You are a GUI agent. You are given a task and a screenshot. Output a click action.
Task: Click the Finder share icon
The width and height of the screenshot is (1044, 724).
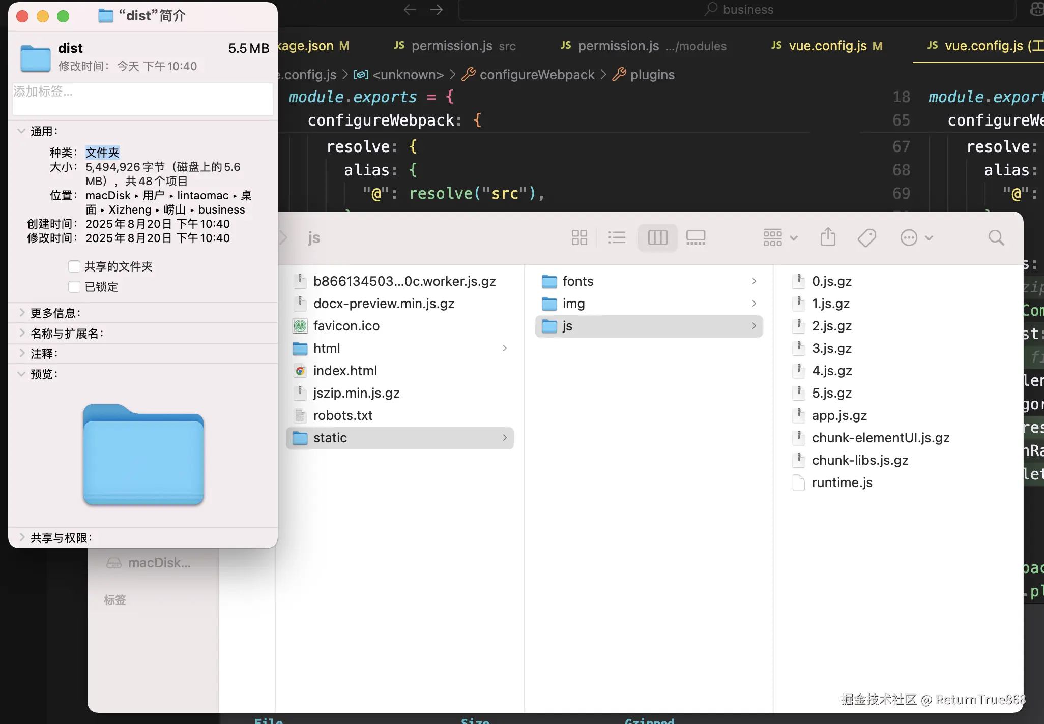click(x=828, y=237)
